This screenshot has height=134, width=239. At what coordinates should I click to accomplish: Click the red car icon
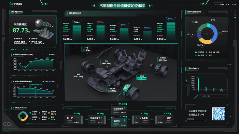[x=100, y=22]
